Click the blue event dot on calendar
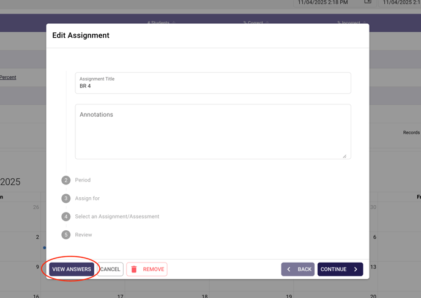The height and width of the screenshot is (298, 421). coord(44,248)
